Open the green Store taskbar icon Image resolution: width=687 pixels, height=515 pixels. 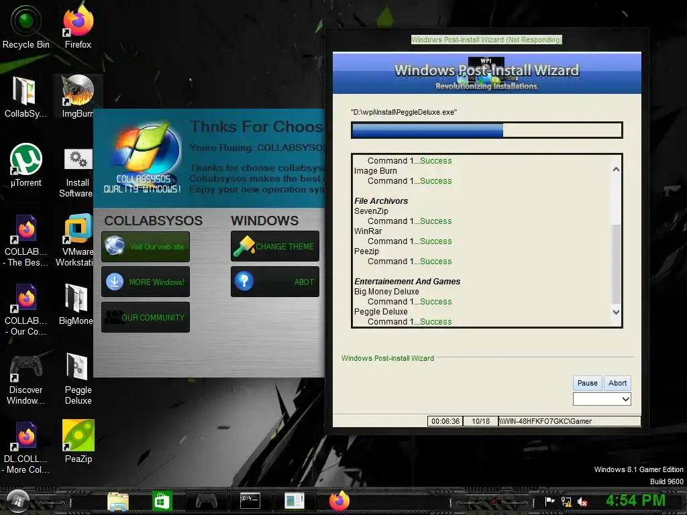point(162,501)
